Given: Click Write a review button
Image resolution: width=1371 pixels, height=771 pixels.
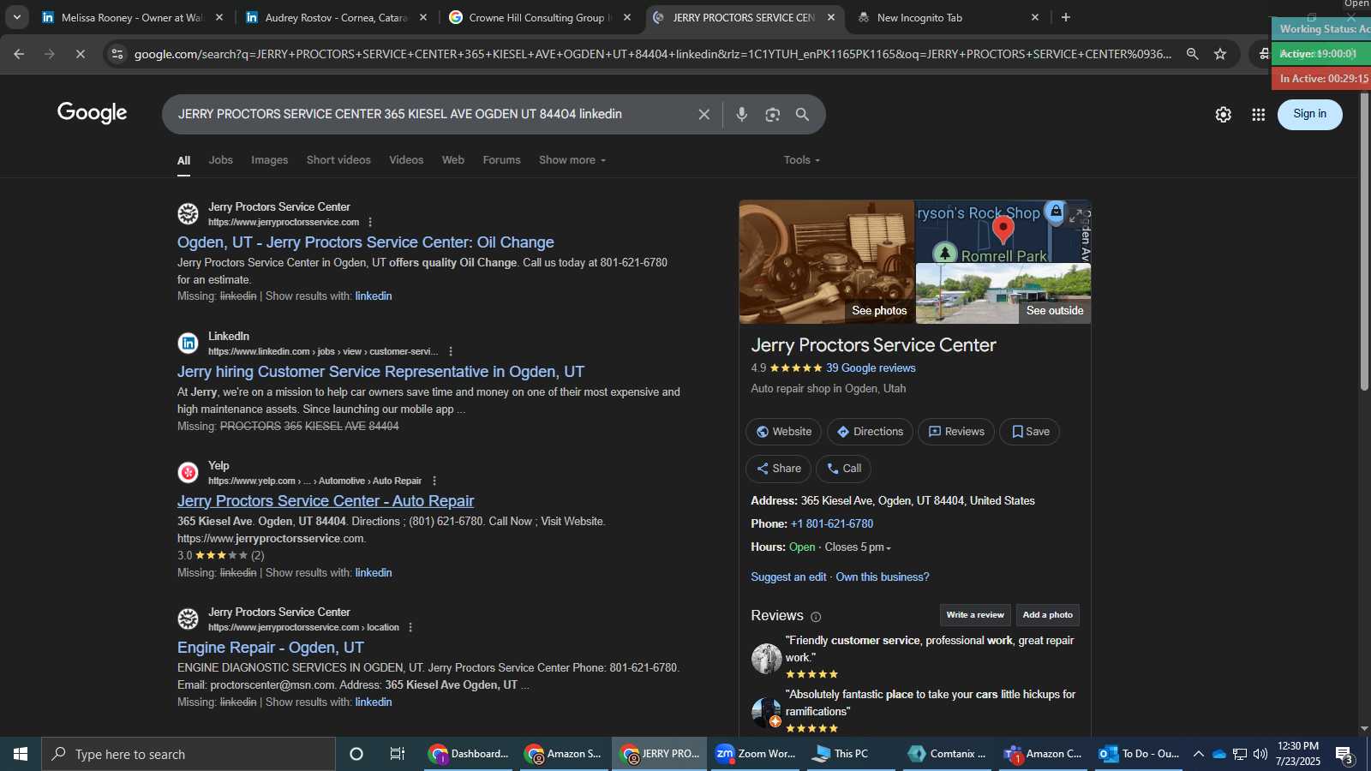Looking at the screenshot, I should pos(975,615).
